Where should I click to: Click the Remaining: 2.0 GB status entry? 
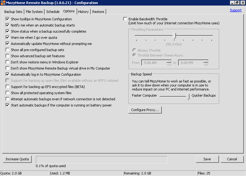tap(160, 173)
